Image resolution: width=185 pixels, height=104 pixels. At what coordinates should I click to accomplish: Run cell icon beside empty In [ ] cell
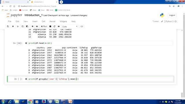tap(26, 79)
